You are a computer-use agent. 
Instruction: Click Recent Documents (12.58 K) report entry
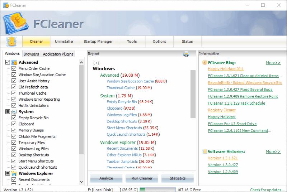coord(130,148)
